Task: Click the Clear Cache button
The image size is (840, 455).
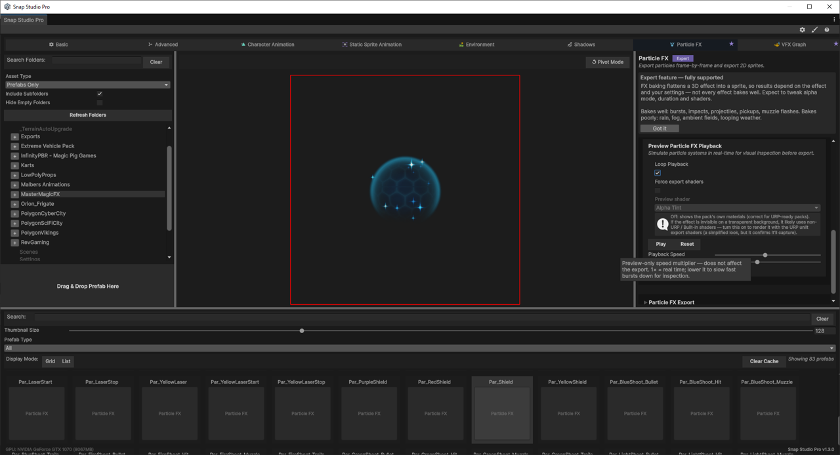Action: [x=764, y=361]
